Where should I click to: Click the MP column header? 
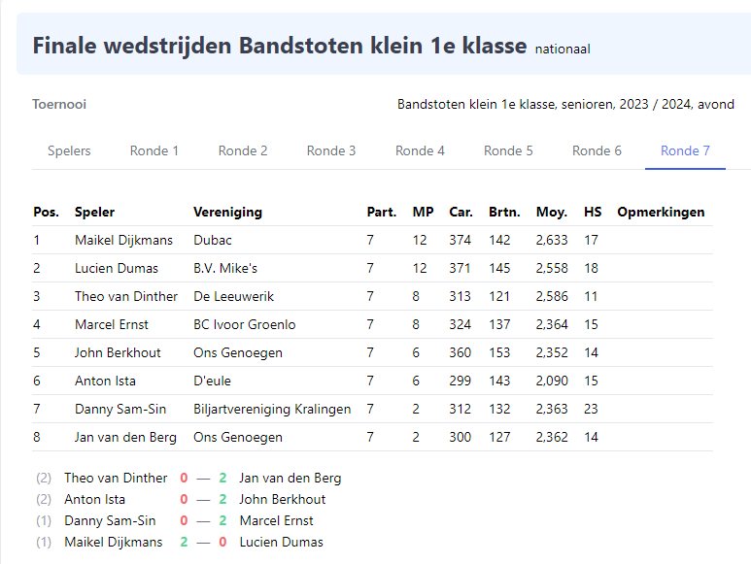[423, 212]
